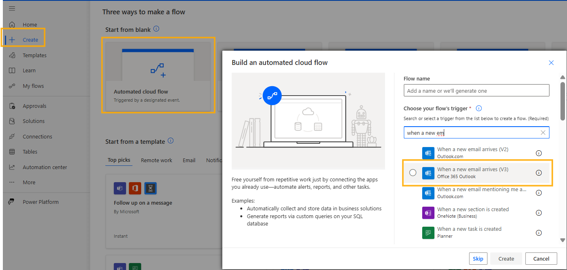Click info icon next to Choose your flow's trigger

479,108
